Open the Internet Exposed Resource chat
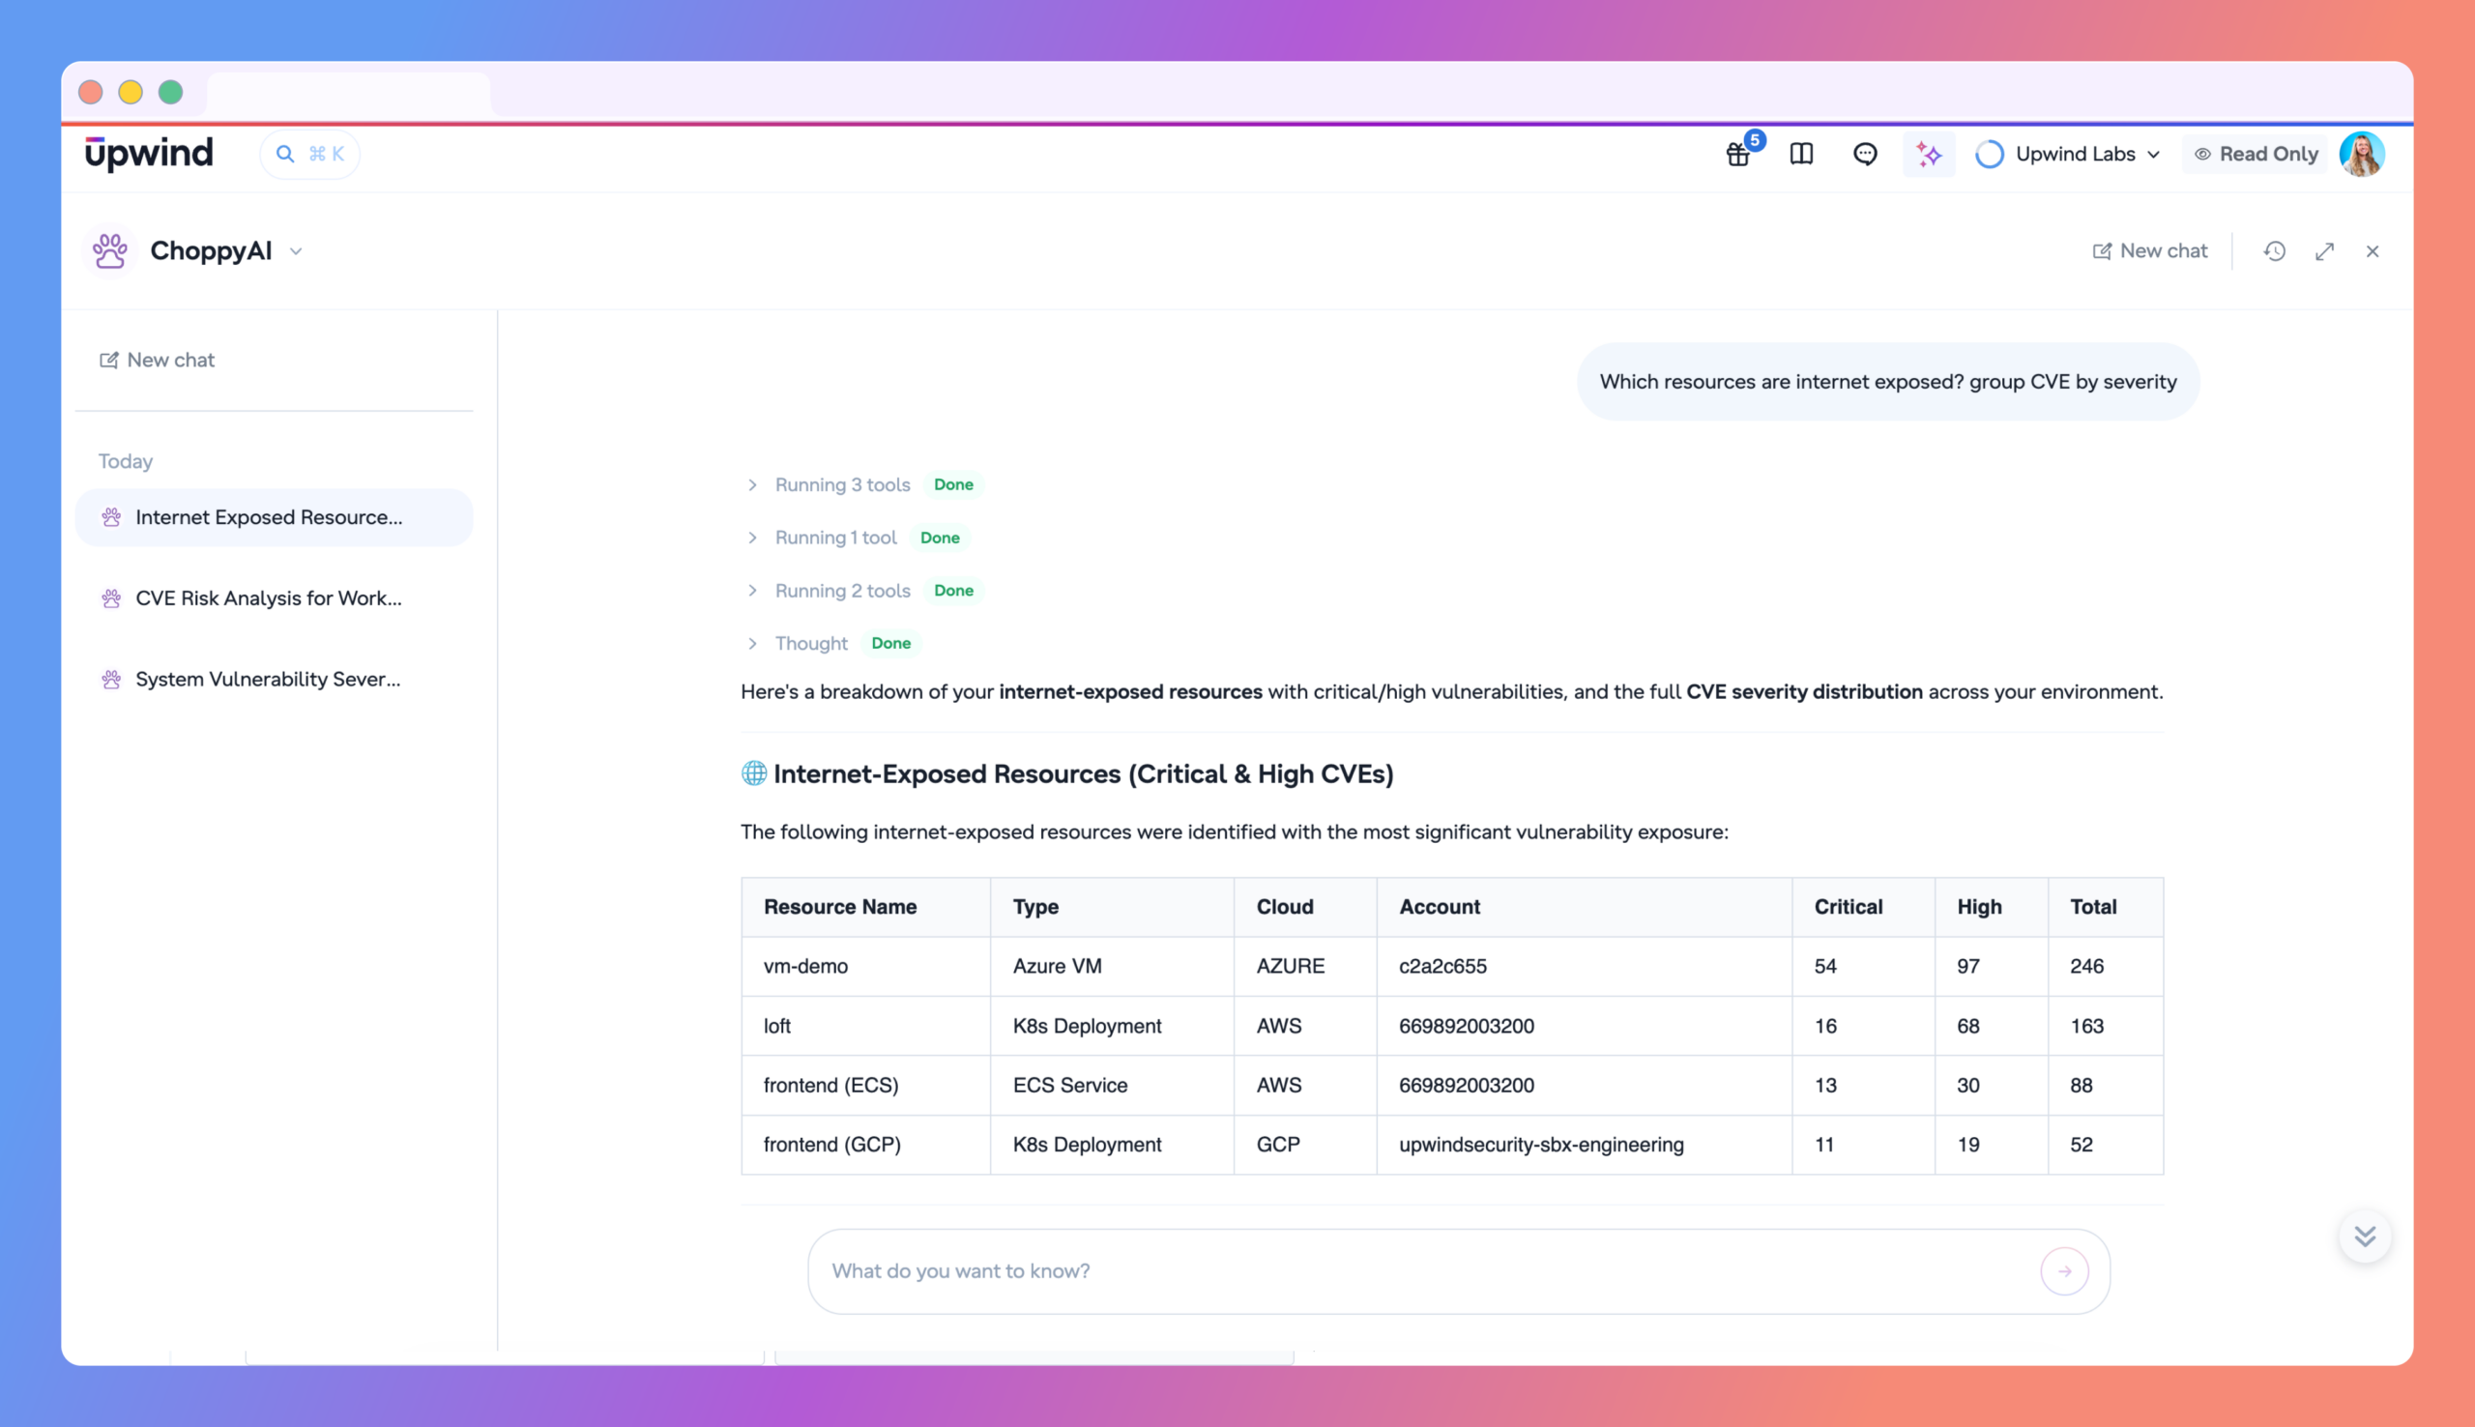The height and width of the screenshot is (1427, 2475). click(x=274, y=517)
